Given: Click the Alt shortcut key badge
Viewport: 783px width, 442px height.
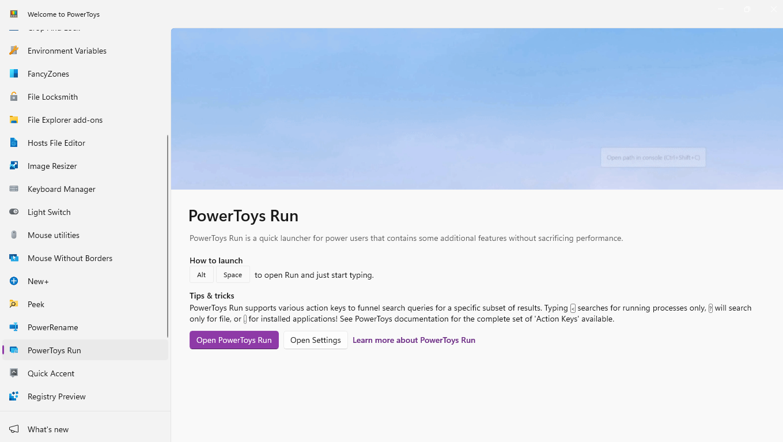Looking at the screenshot, I should [x=202, y=275].
